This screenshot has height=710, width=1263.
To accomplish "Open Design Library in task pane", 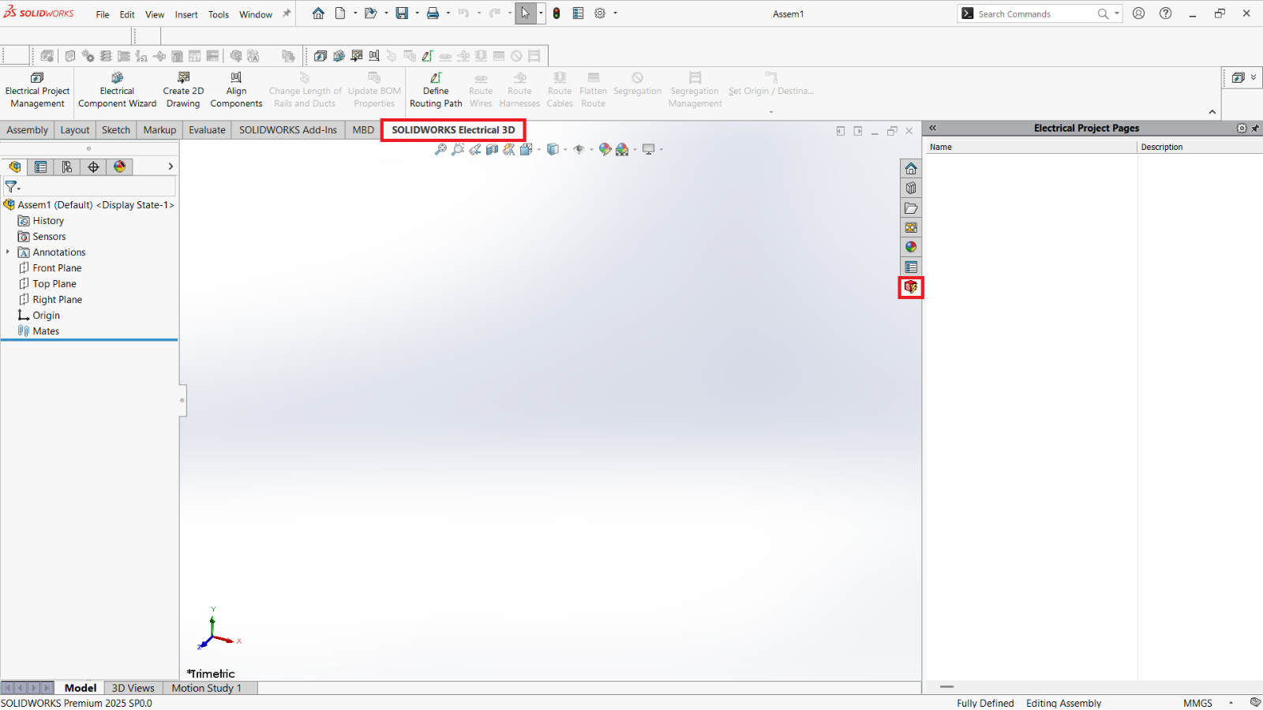I will (x=911, y=189).
